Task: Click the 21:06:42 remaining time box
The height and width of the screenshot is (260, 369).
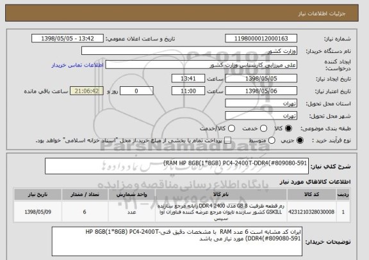Action: [x=86, y=91]
